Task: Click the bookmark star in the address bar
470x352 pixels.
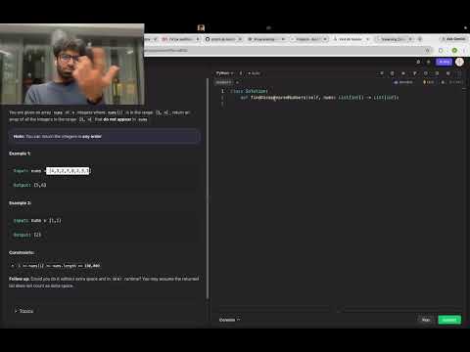Action: 427,51
